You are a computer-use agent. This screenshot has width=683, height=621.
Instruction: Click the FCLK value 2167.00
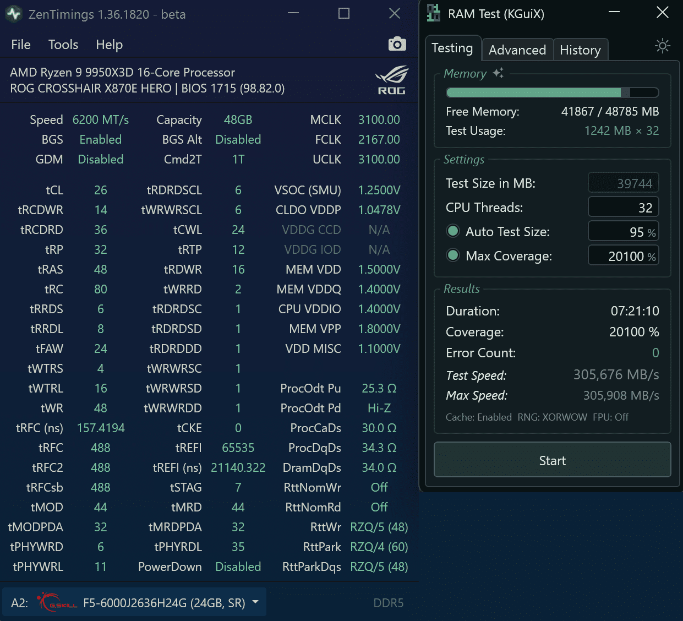coord(379,139)
